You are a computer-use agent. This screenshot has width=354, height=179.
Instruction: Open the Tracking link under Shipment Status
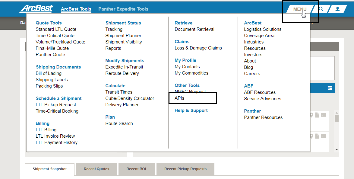(x=114, y=29)
